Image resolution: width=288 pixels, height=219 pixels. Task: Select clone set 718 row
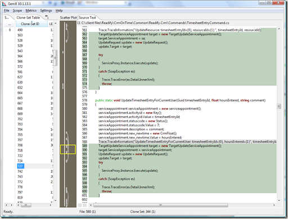(35, 150)
